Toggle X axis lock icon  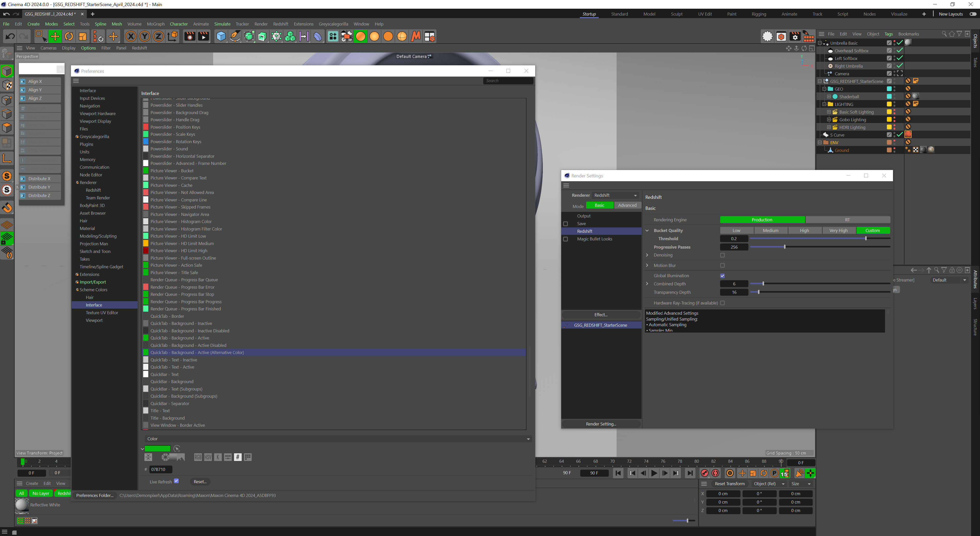(x=131, y=36)
